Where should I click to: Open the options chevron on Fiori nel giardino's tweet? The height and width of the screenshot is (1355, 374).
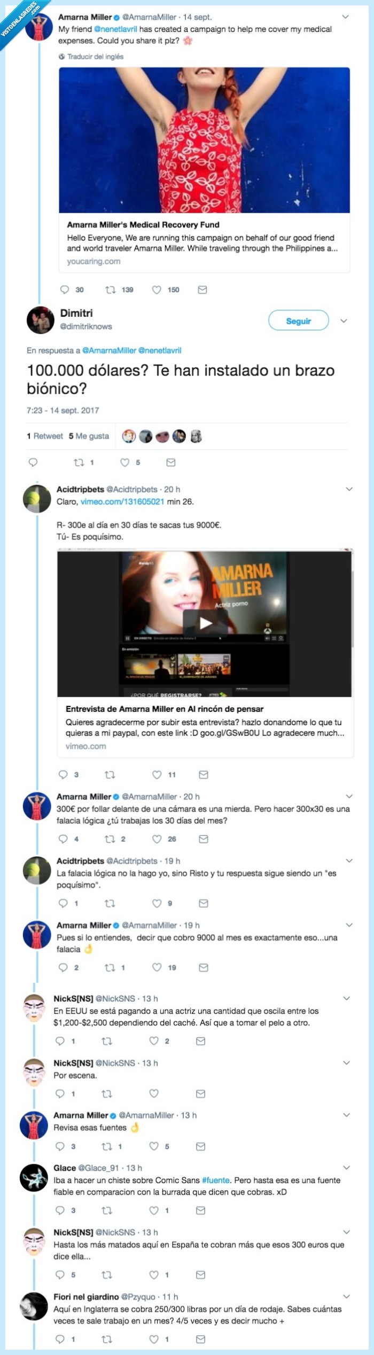(x=346, y=1296)
